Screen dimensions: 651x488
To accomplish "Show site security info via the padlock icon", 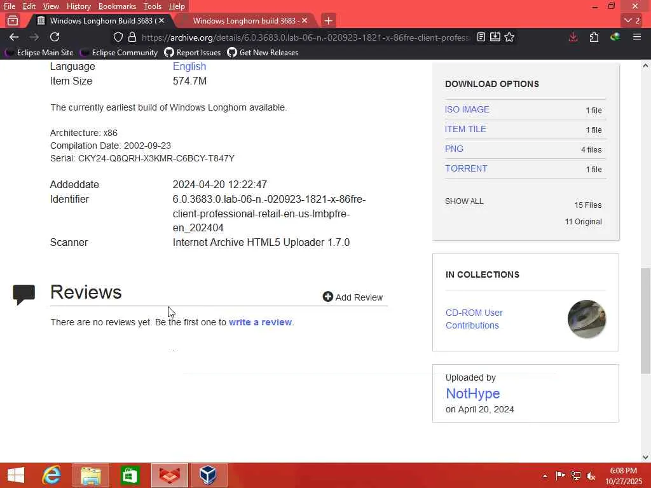I will click(132, 37).
